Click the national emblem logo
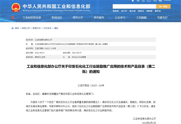This screenshot has width=181, height=124. (16, 8)
